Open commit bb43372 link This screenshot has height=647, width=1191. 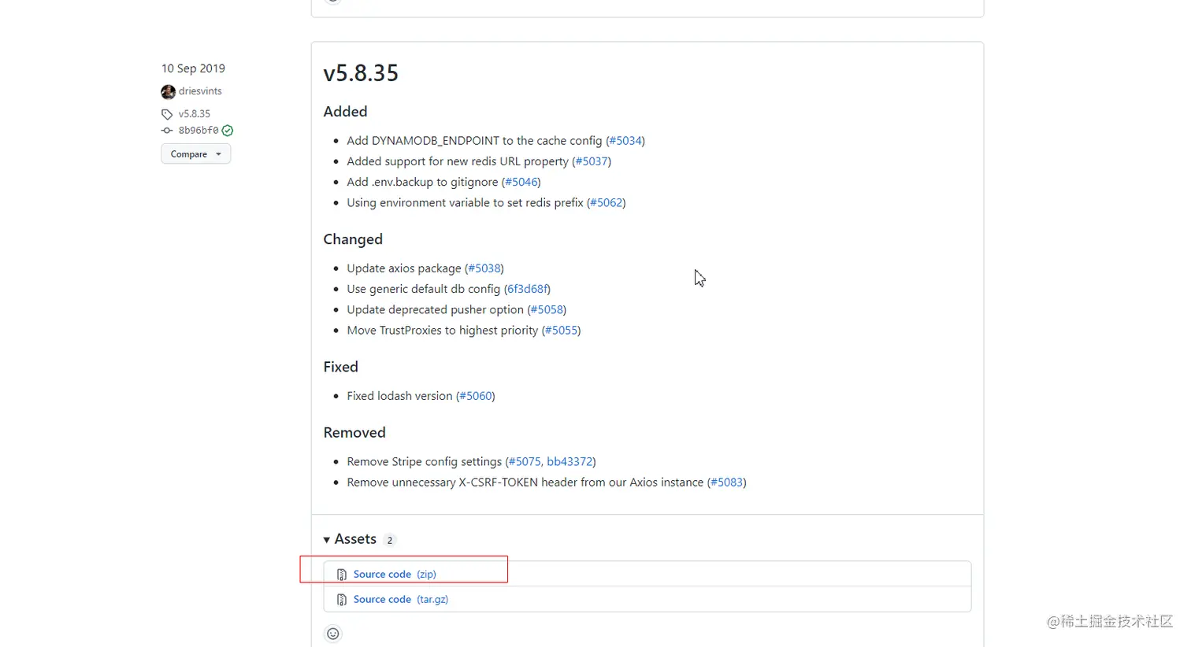coord(570,462)
